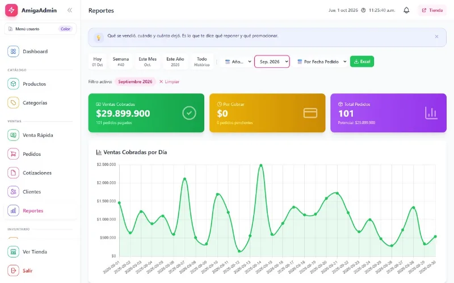Open Pedidos cart icon
Screen dimensions: 454x283
pos(13,154)
